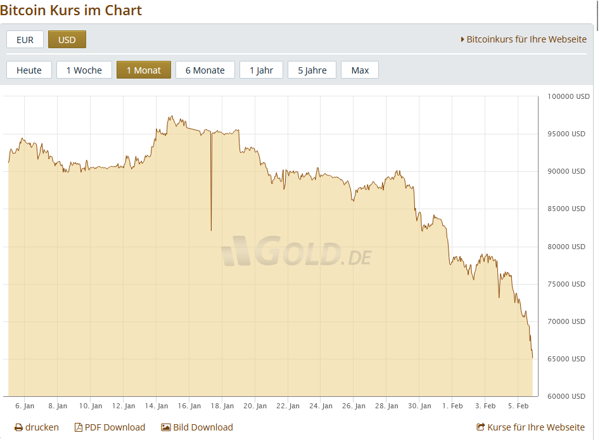Click the 24. Jan date label
The width and height of the screenshot is (600, 440).
point(321,406)
